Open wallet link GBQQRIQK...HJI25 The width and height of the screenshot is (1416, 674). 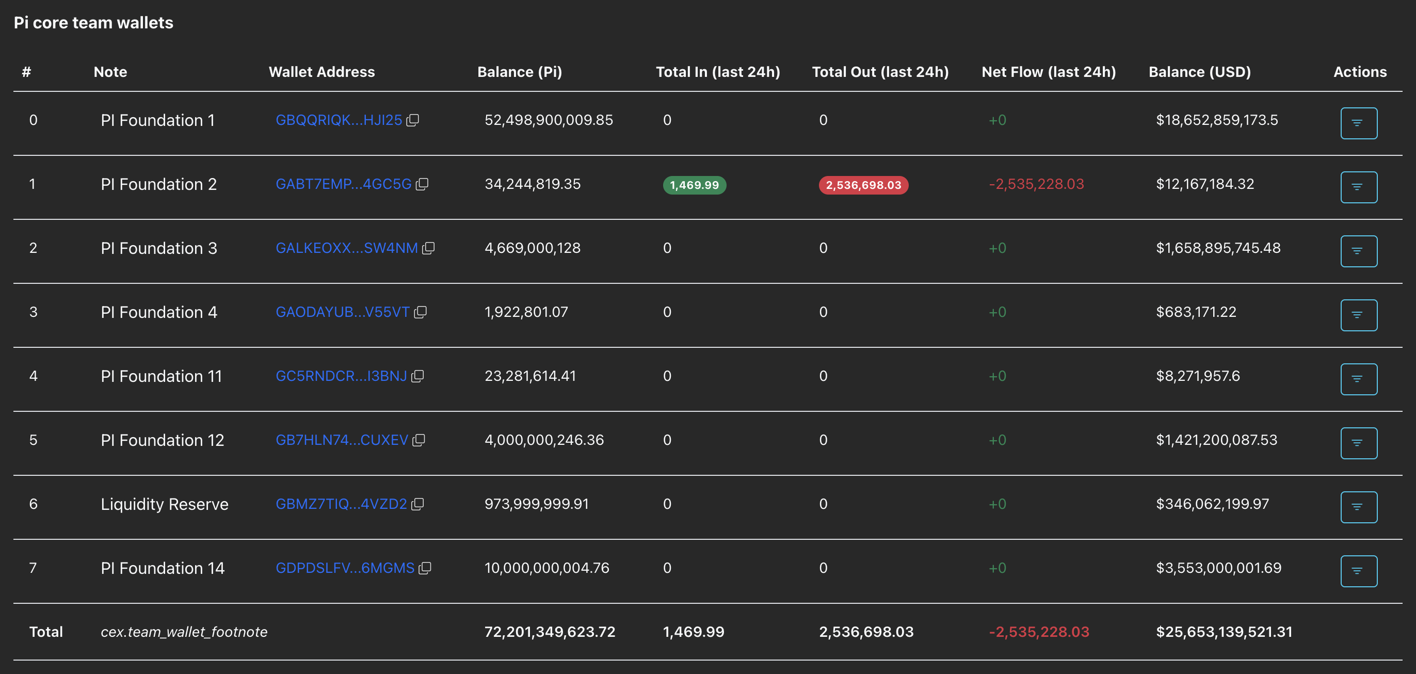pyautogui.click(x=339, y=120)
